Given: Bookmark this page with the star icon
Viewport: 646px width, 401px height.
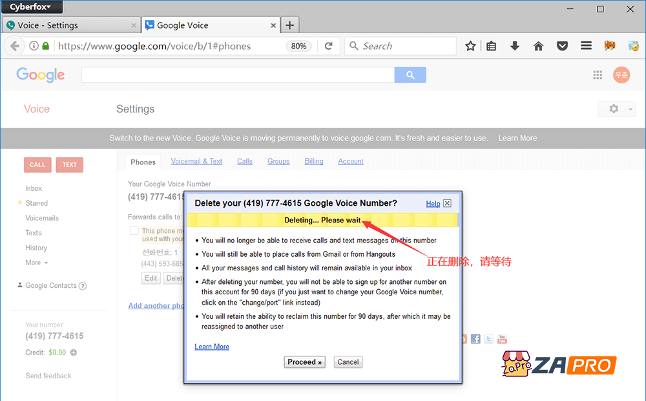Looking at the screenshot, I should tap(470, 46).
